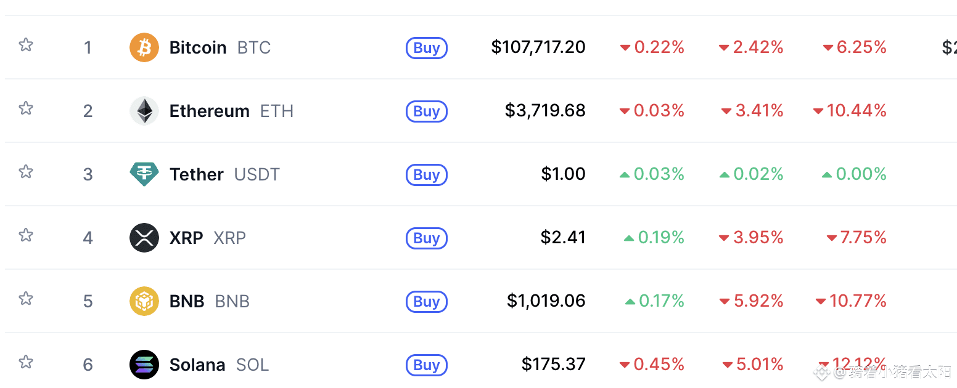Click the Solana coin logo
The height and width of the screenshot is (388, 957).
(144, 365)
